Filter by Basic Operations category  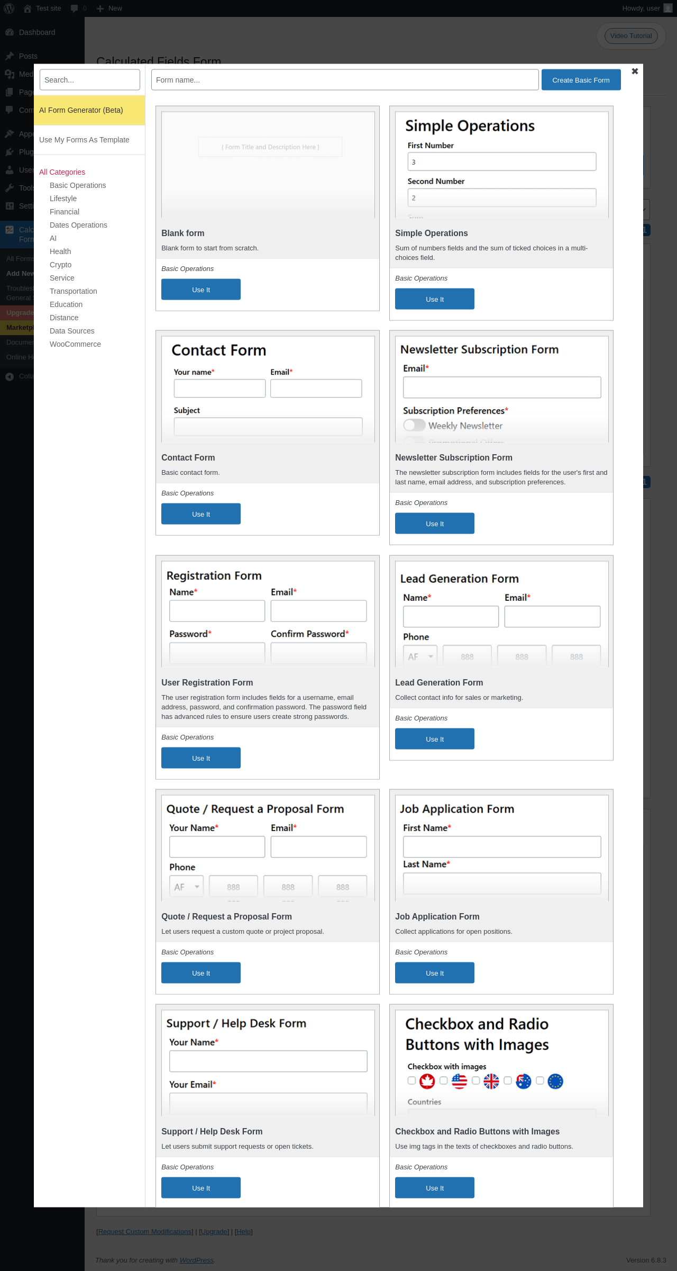tap(78, 185)
